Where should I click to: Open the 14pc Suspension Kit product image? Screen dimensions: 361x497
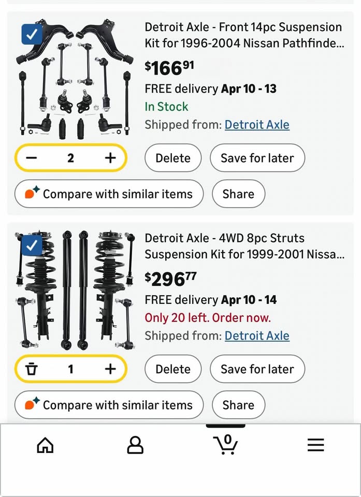point(74,79)
